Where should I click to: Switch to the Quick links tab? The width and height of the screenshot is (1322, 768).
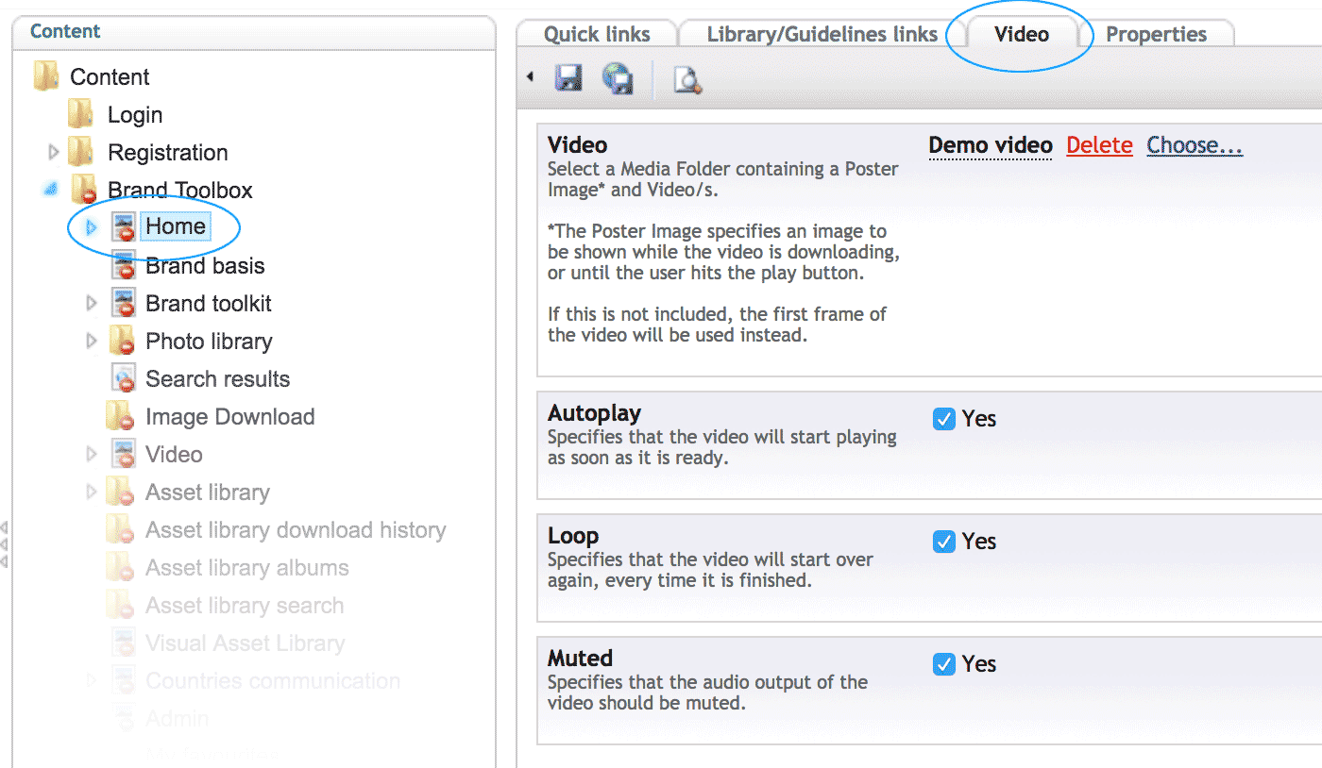click(597, 35)
